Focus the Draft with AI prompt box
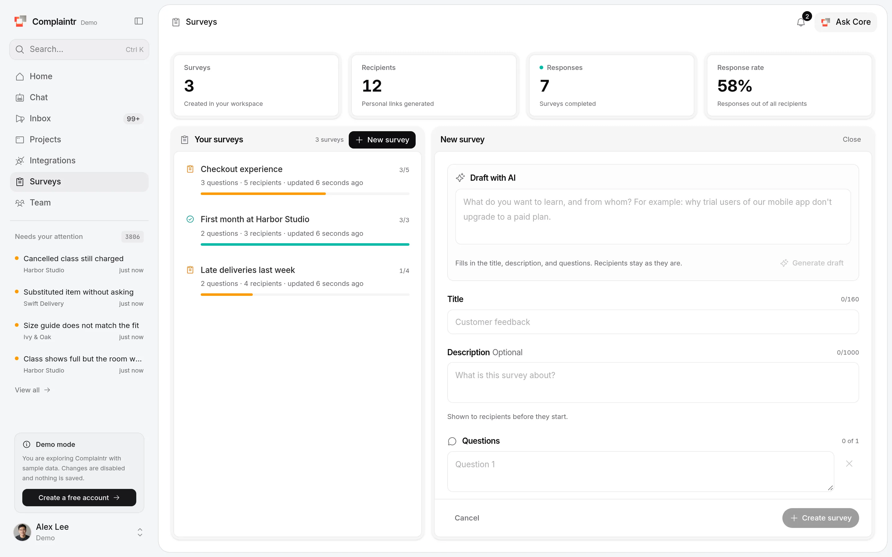The height and width of the screenshot is (557, 892). [653, 217]
